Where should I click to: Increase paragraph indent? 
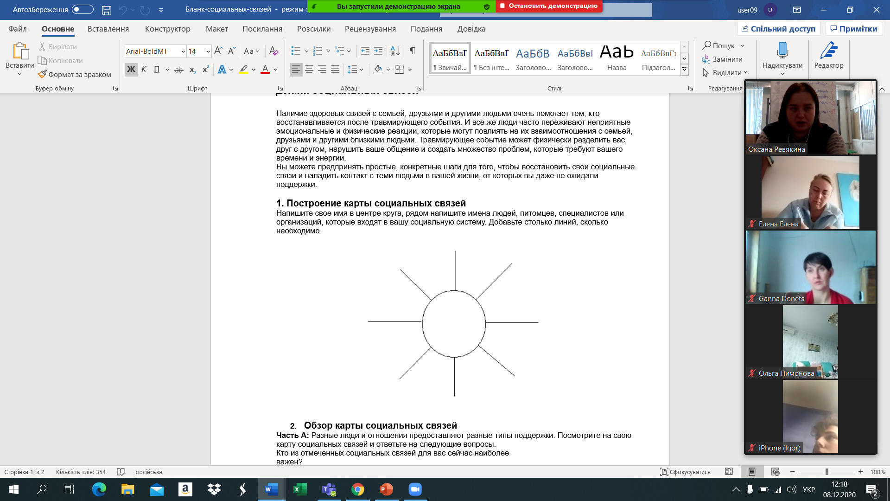click(x=378, y=51)
